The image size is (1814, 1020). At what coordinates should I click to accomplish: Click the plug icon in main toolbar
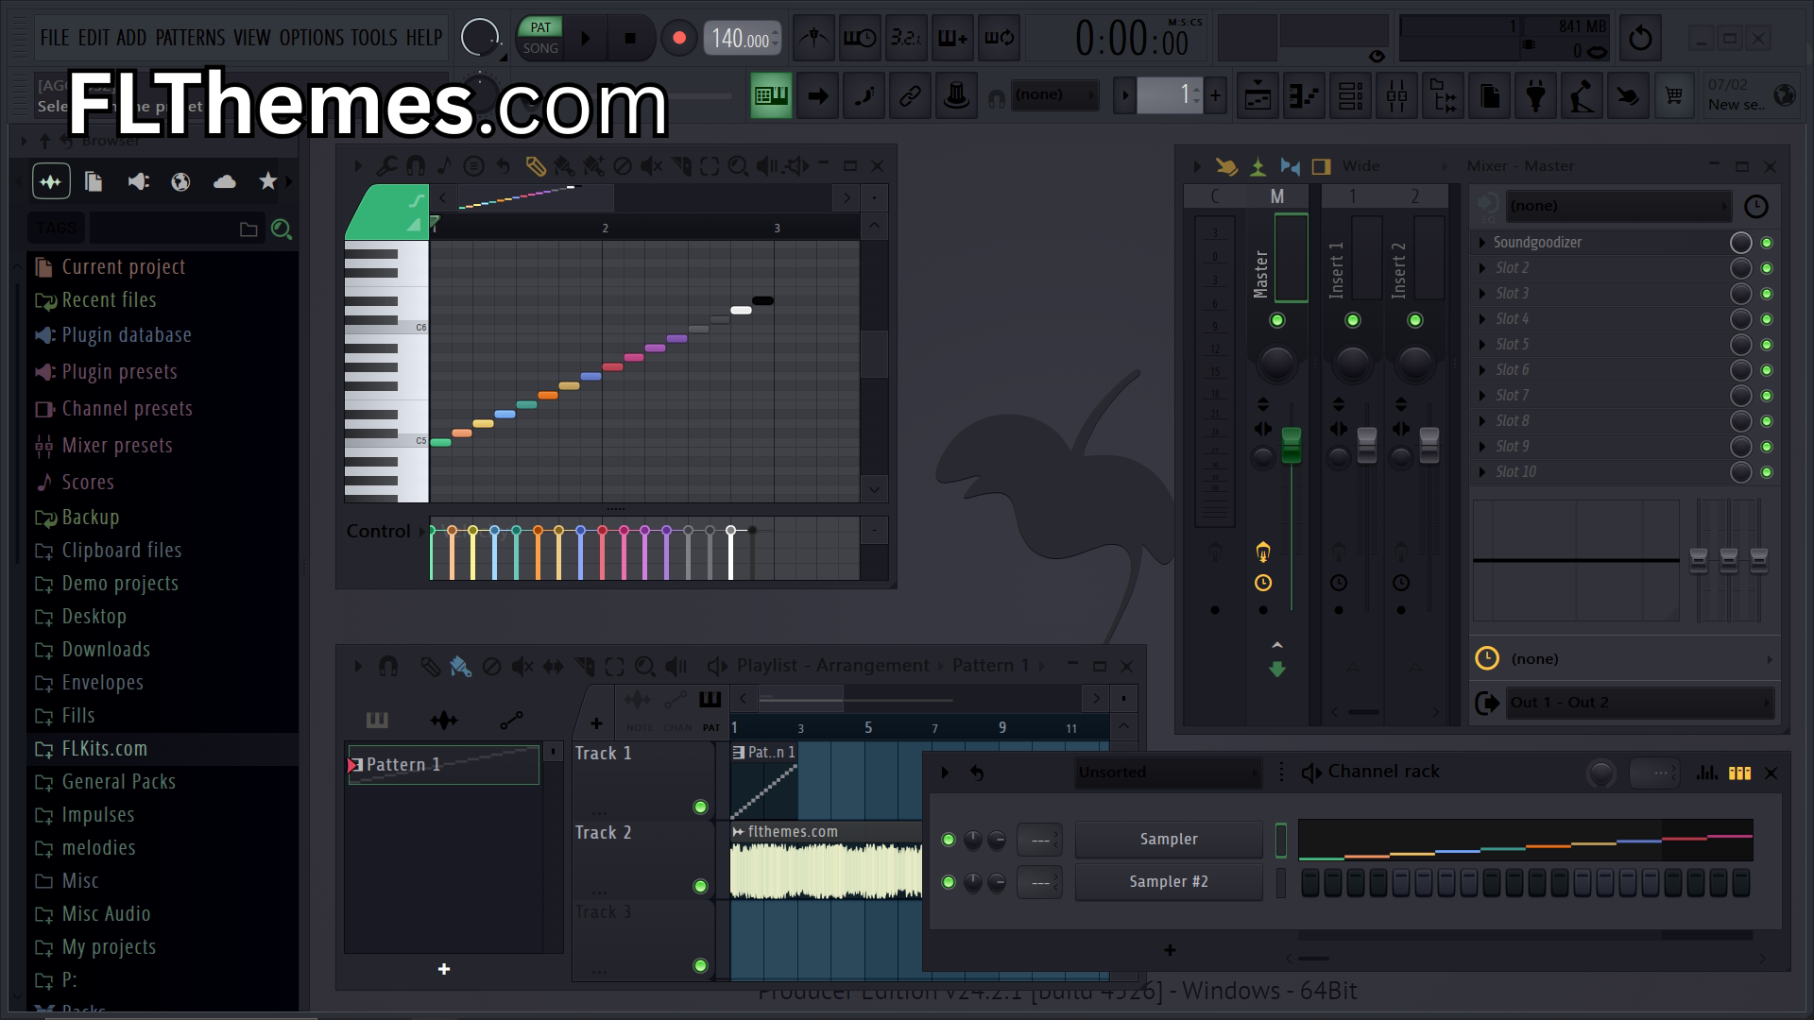click(1535, 95)
